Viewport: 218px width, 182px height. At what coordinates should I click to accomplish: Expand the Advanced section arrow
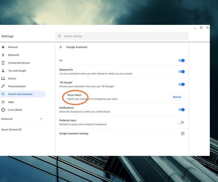click(41, 119)
